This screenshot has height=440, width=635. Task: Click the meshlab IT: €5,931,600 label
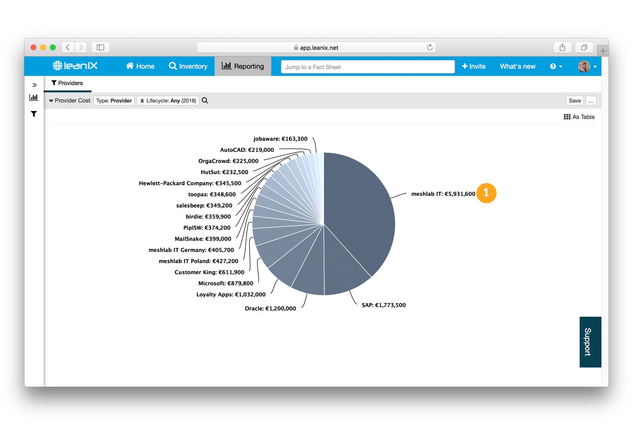pyautogui.click(x=443, y=194)
